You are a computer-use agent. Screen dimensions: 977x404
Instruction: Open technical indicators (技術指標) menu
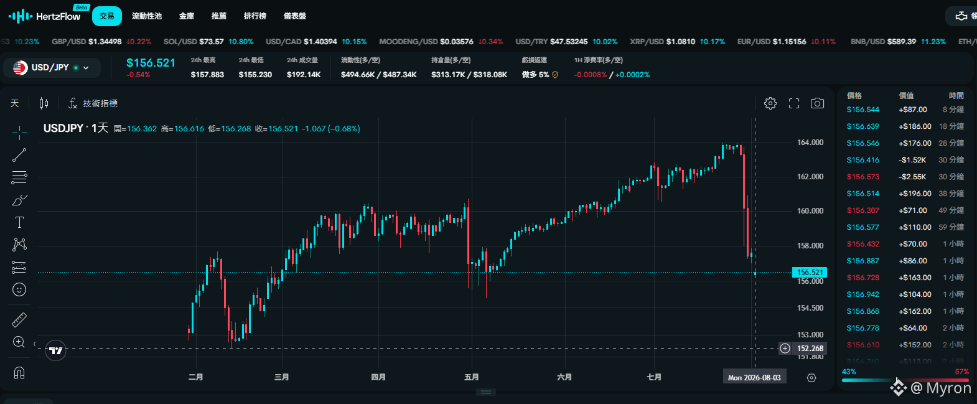pos(93,103)
